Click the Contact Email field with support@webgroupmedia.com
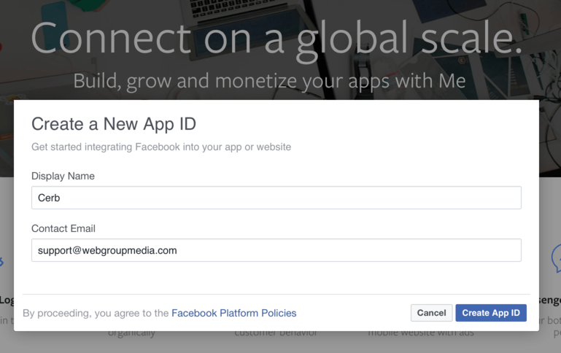The image size is (561, 353). (276, 250)
